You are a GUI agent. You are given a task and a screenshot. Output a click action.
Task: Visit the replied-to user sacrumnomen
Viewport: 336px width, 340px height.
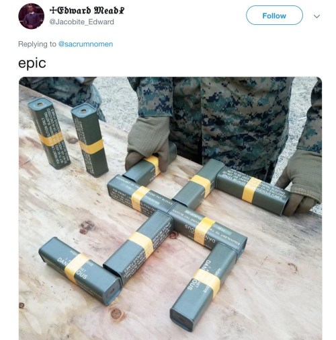[85, 44]
